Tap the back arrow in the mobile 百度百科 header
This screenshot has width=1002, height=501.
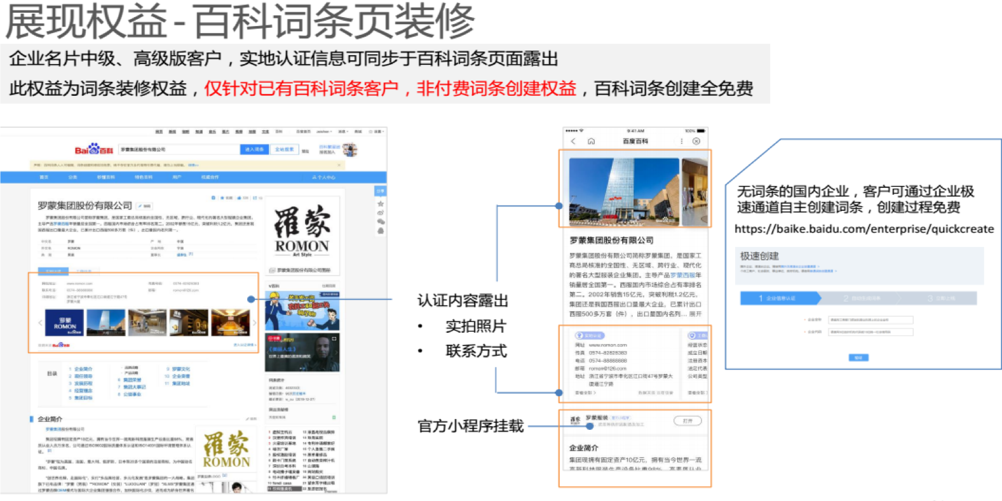pyautogui.click(x=574, y=141)
